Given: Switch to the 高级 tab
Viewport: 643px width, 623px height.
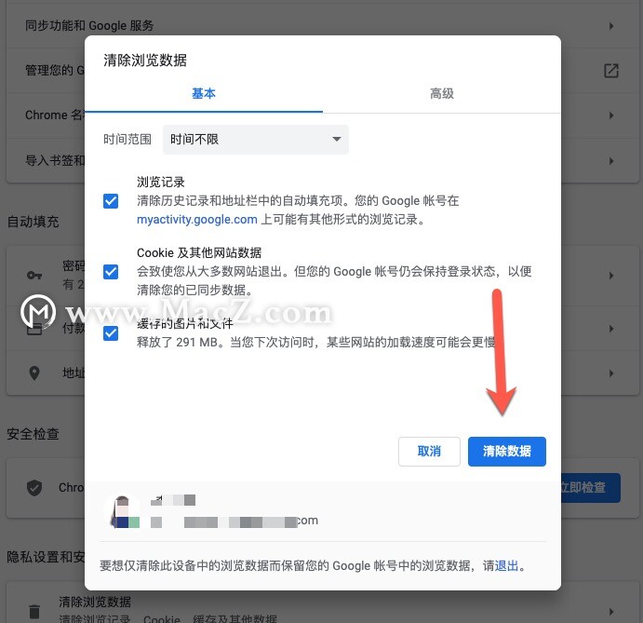Looking at the screenshot, I should coord(442,93).
